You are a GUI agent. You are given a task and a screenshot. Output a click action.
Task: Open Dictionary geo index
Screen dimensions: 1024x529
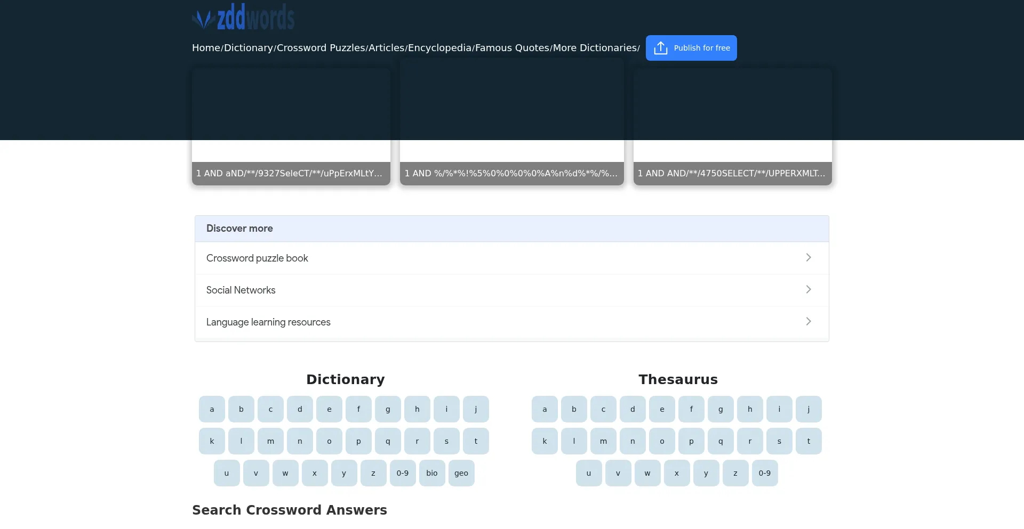(461, 473)
